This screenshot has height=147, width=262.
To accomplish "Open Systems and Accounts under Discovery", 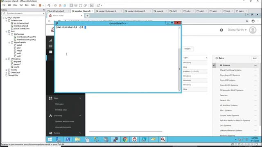I will coord(65,122).
